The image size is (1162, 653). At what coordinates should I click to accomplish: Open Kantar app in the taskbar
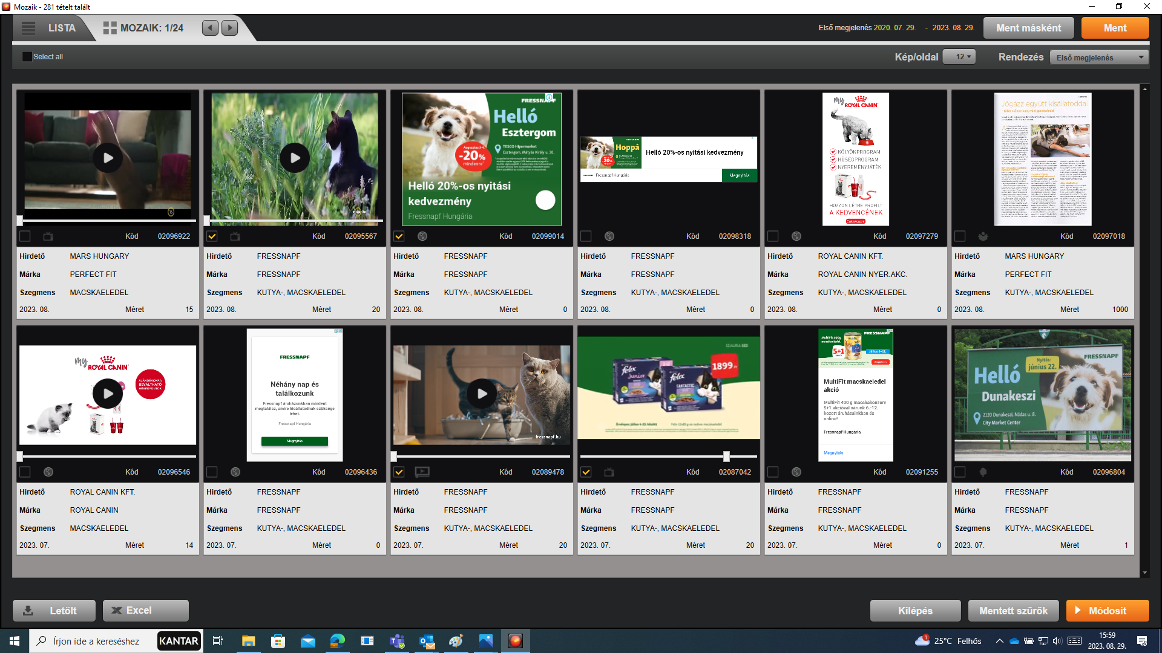pos(179,641)
